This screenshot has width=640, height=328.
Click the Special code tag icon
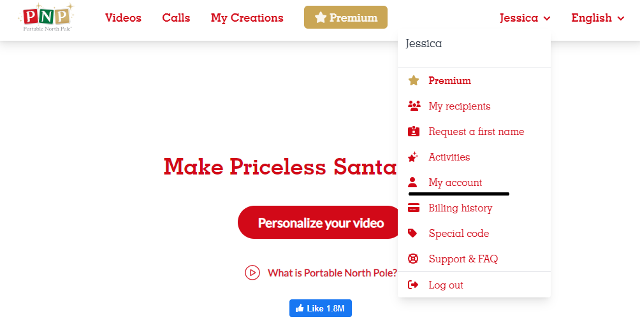(x=412, y=233)
